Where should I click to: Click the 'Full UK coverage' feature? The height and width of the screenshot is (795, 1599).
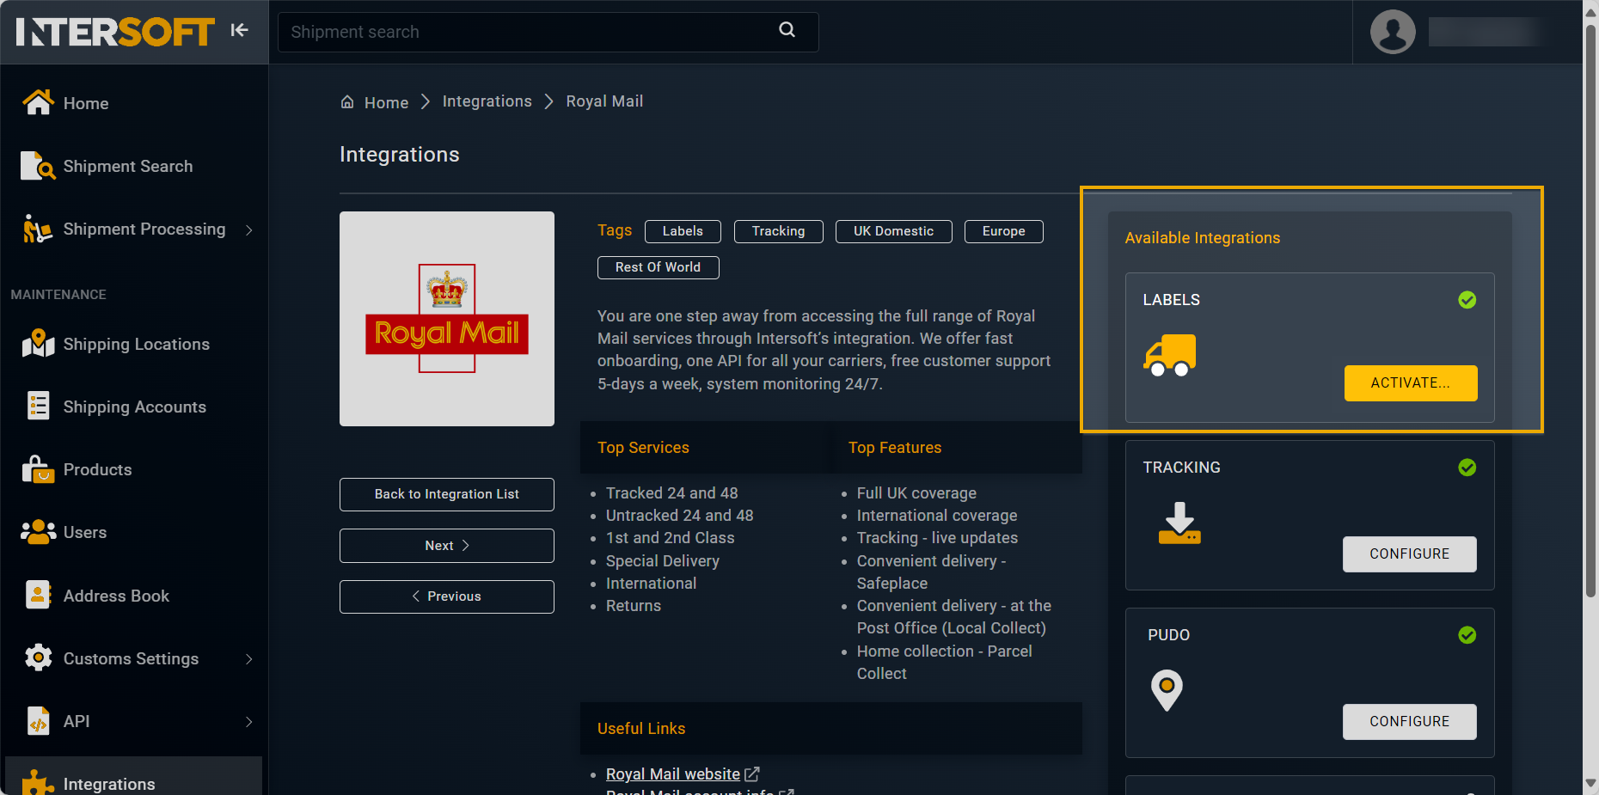coord(916,493)
